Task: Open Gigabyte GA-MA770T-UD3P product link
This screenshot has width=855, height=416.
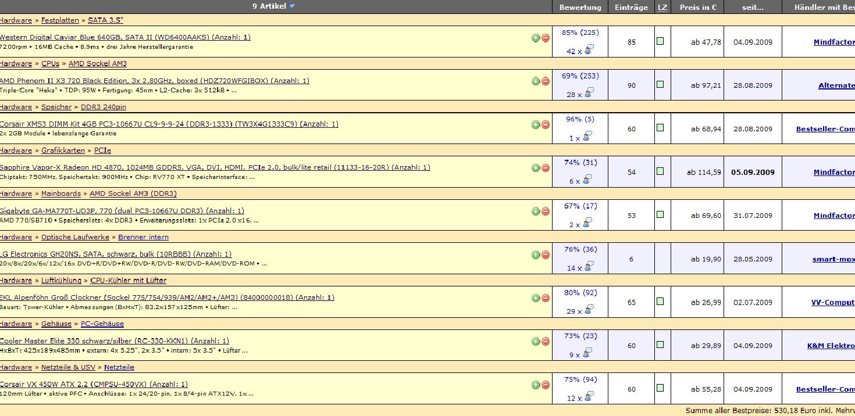Action: tap(122, 211)
